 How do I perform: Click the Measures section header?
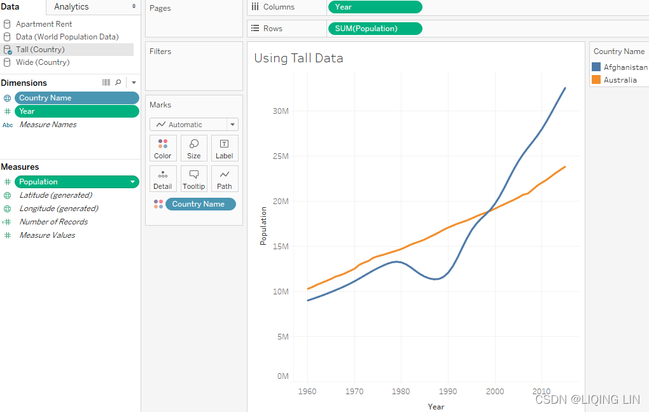(20, 167)
